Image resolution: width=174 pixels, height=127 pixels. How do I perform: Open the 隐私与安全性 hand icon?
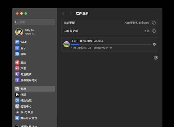click(17, 118)
